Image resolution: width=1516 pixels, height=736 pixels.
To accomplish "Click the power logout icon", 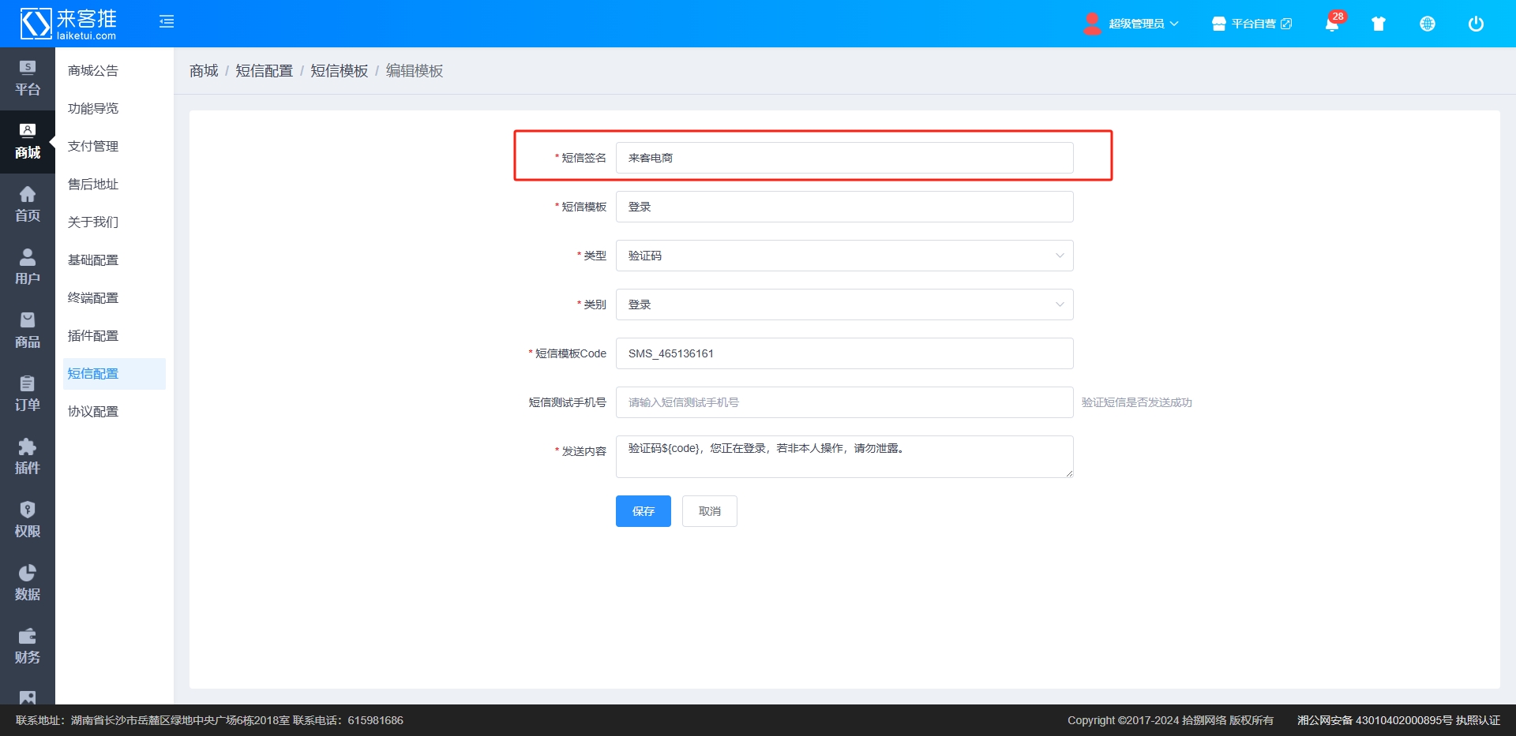I will 1476,24.
